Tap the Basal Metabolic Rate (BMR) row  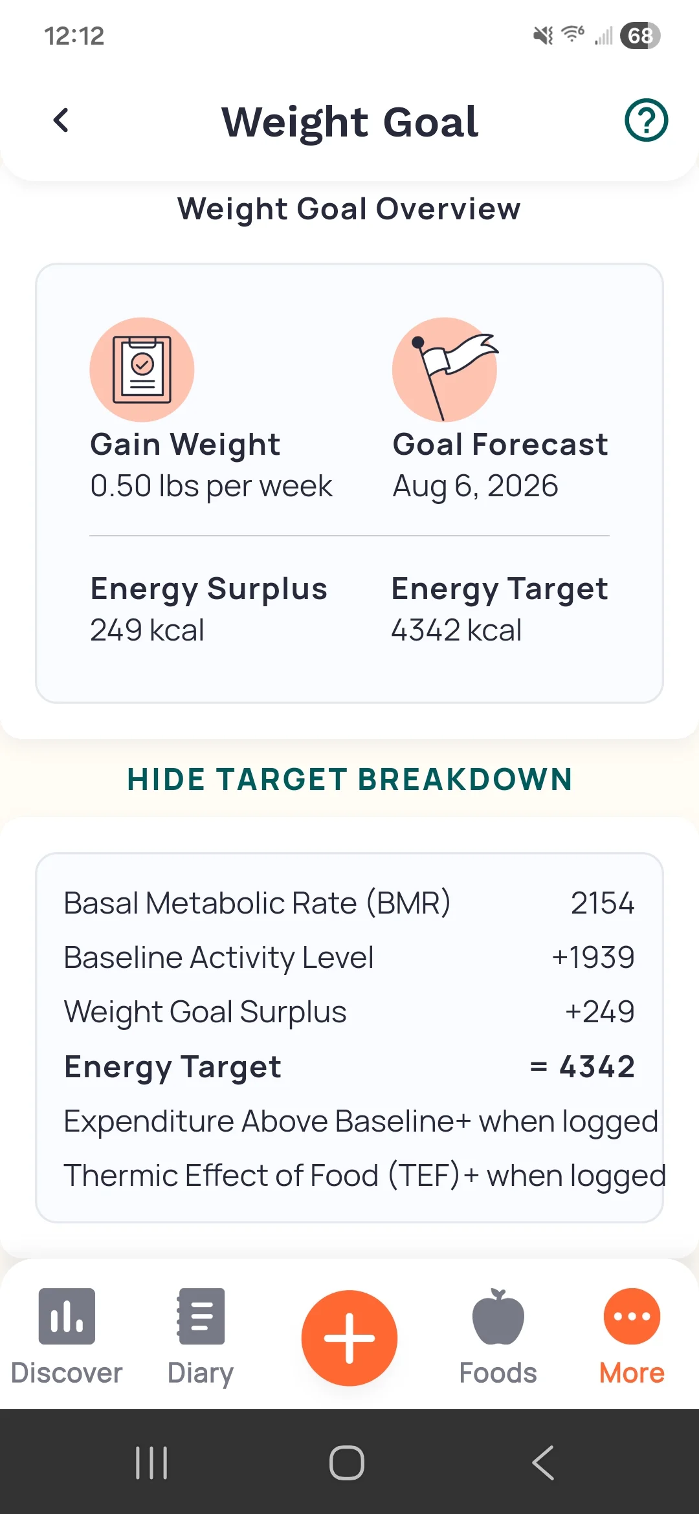coord(348,903)
